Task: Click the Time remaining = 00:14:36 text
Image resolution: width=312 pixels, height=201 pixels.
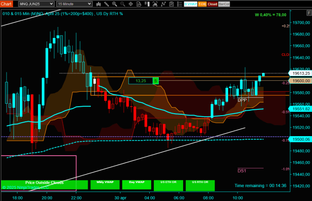Action: (x=260, y=186)
